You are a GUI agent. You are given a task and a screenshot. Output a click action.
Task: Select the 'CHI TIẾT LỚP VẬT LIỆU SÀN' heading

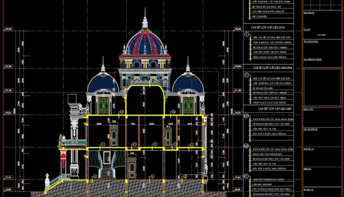268,27
